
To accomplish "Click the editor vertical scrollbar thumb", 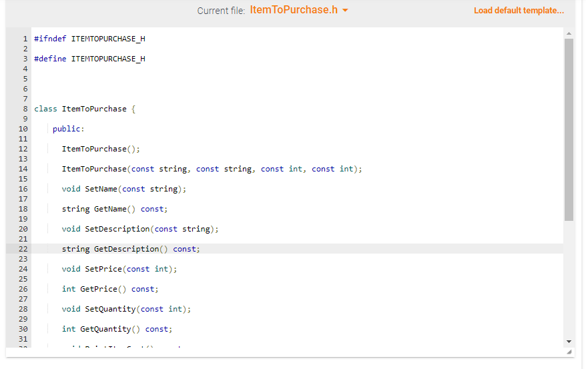I will point(569,129).
